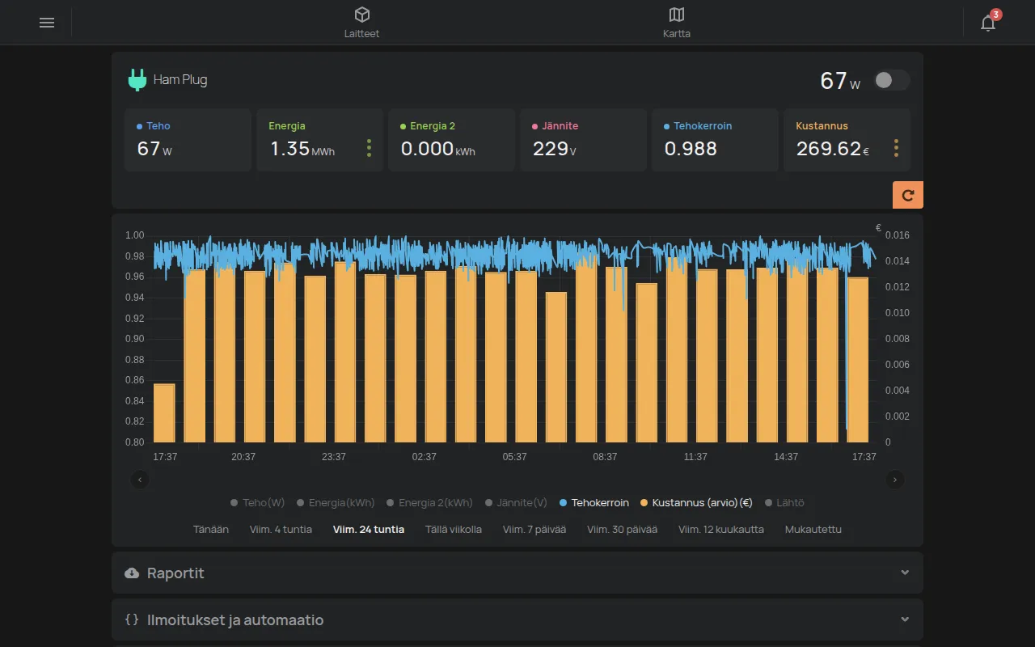This screenshot has width=1035, height=647.
Task: Select Viim. 12 kuukautta time range
Action: pyautogui.click(x=721, y=529)
